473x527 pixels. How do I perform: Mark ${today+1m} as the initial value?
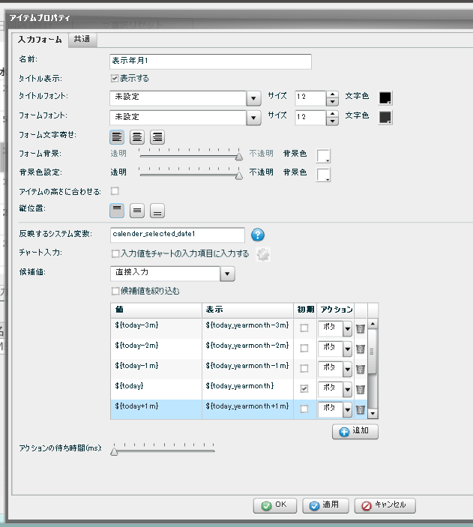point(304,409)
